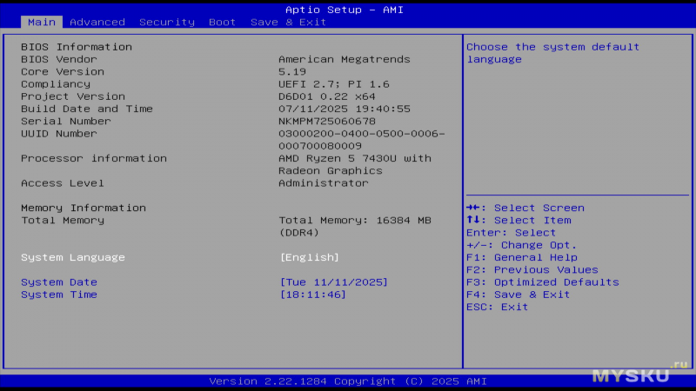Image resolution: width=696 pixels, height=391 pixels.
Task: Click the F2 Previous Values hint
Action: coord(532,269)
